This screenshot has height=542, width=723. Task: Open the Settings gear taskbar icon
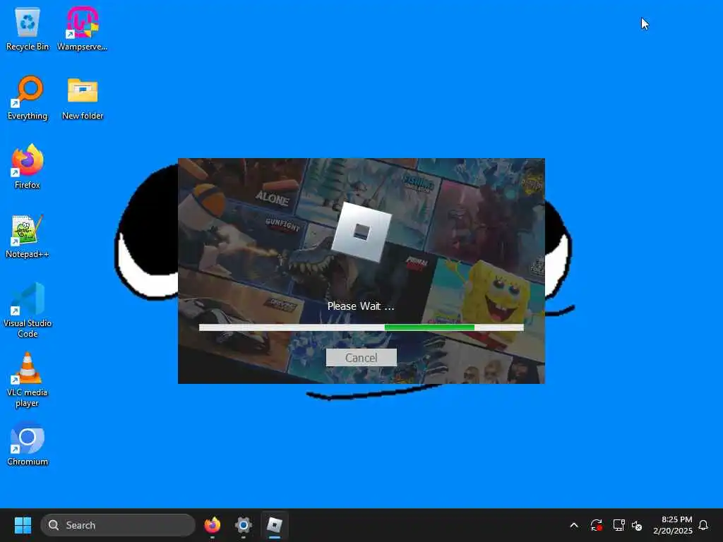coord(244,525)
